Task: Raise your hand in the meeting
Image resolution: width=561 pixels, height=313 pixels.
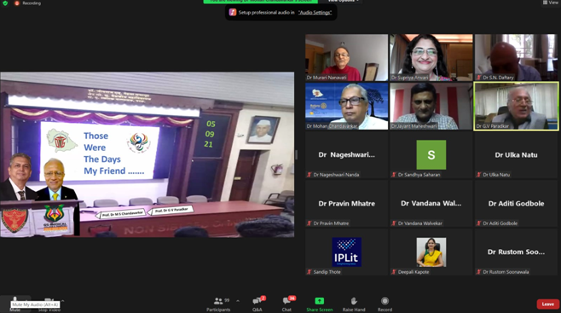Action: click(x=354, y=304)
